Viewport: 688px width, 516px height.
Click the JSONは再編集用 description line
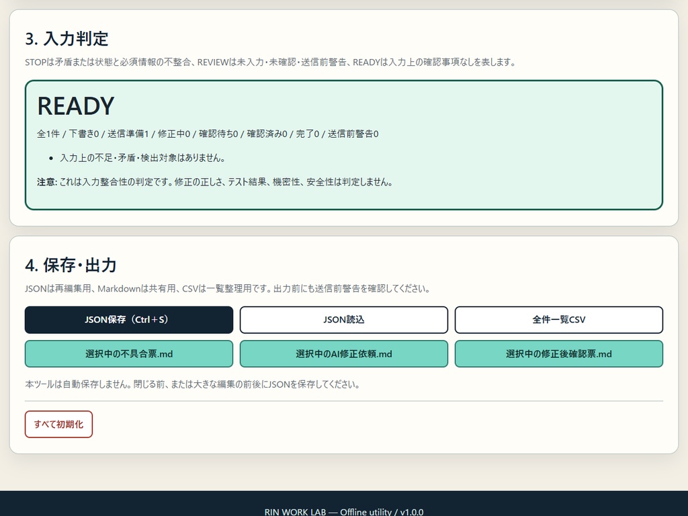point(228,289)
